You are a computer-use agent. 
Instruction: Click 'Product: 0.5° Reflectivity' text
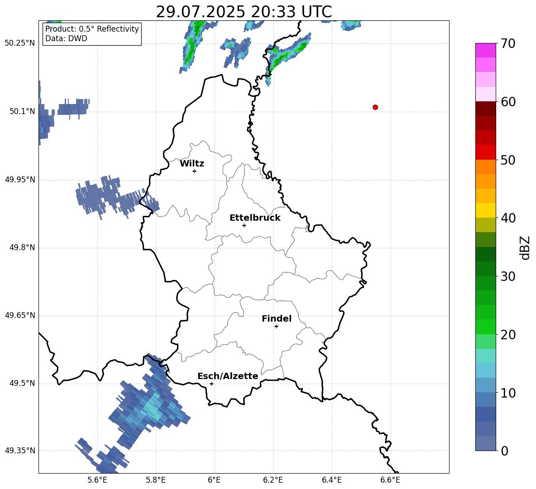pyautogui.click(x=92, y=28)
